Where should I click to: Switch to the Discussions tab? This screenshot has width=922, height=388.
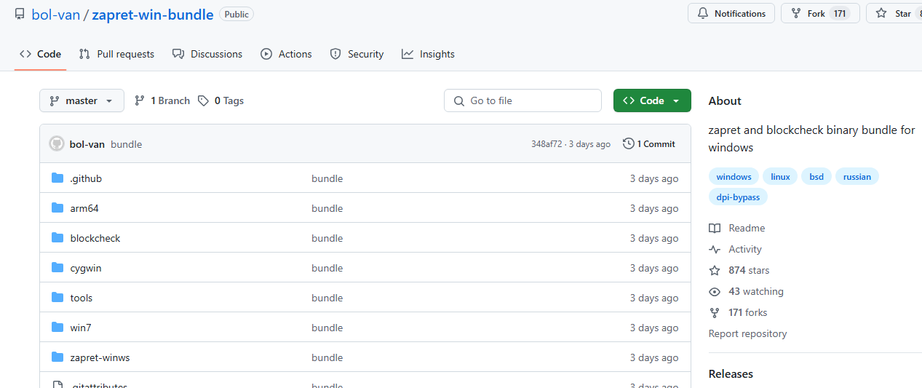[207, 54]
